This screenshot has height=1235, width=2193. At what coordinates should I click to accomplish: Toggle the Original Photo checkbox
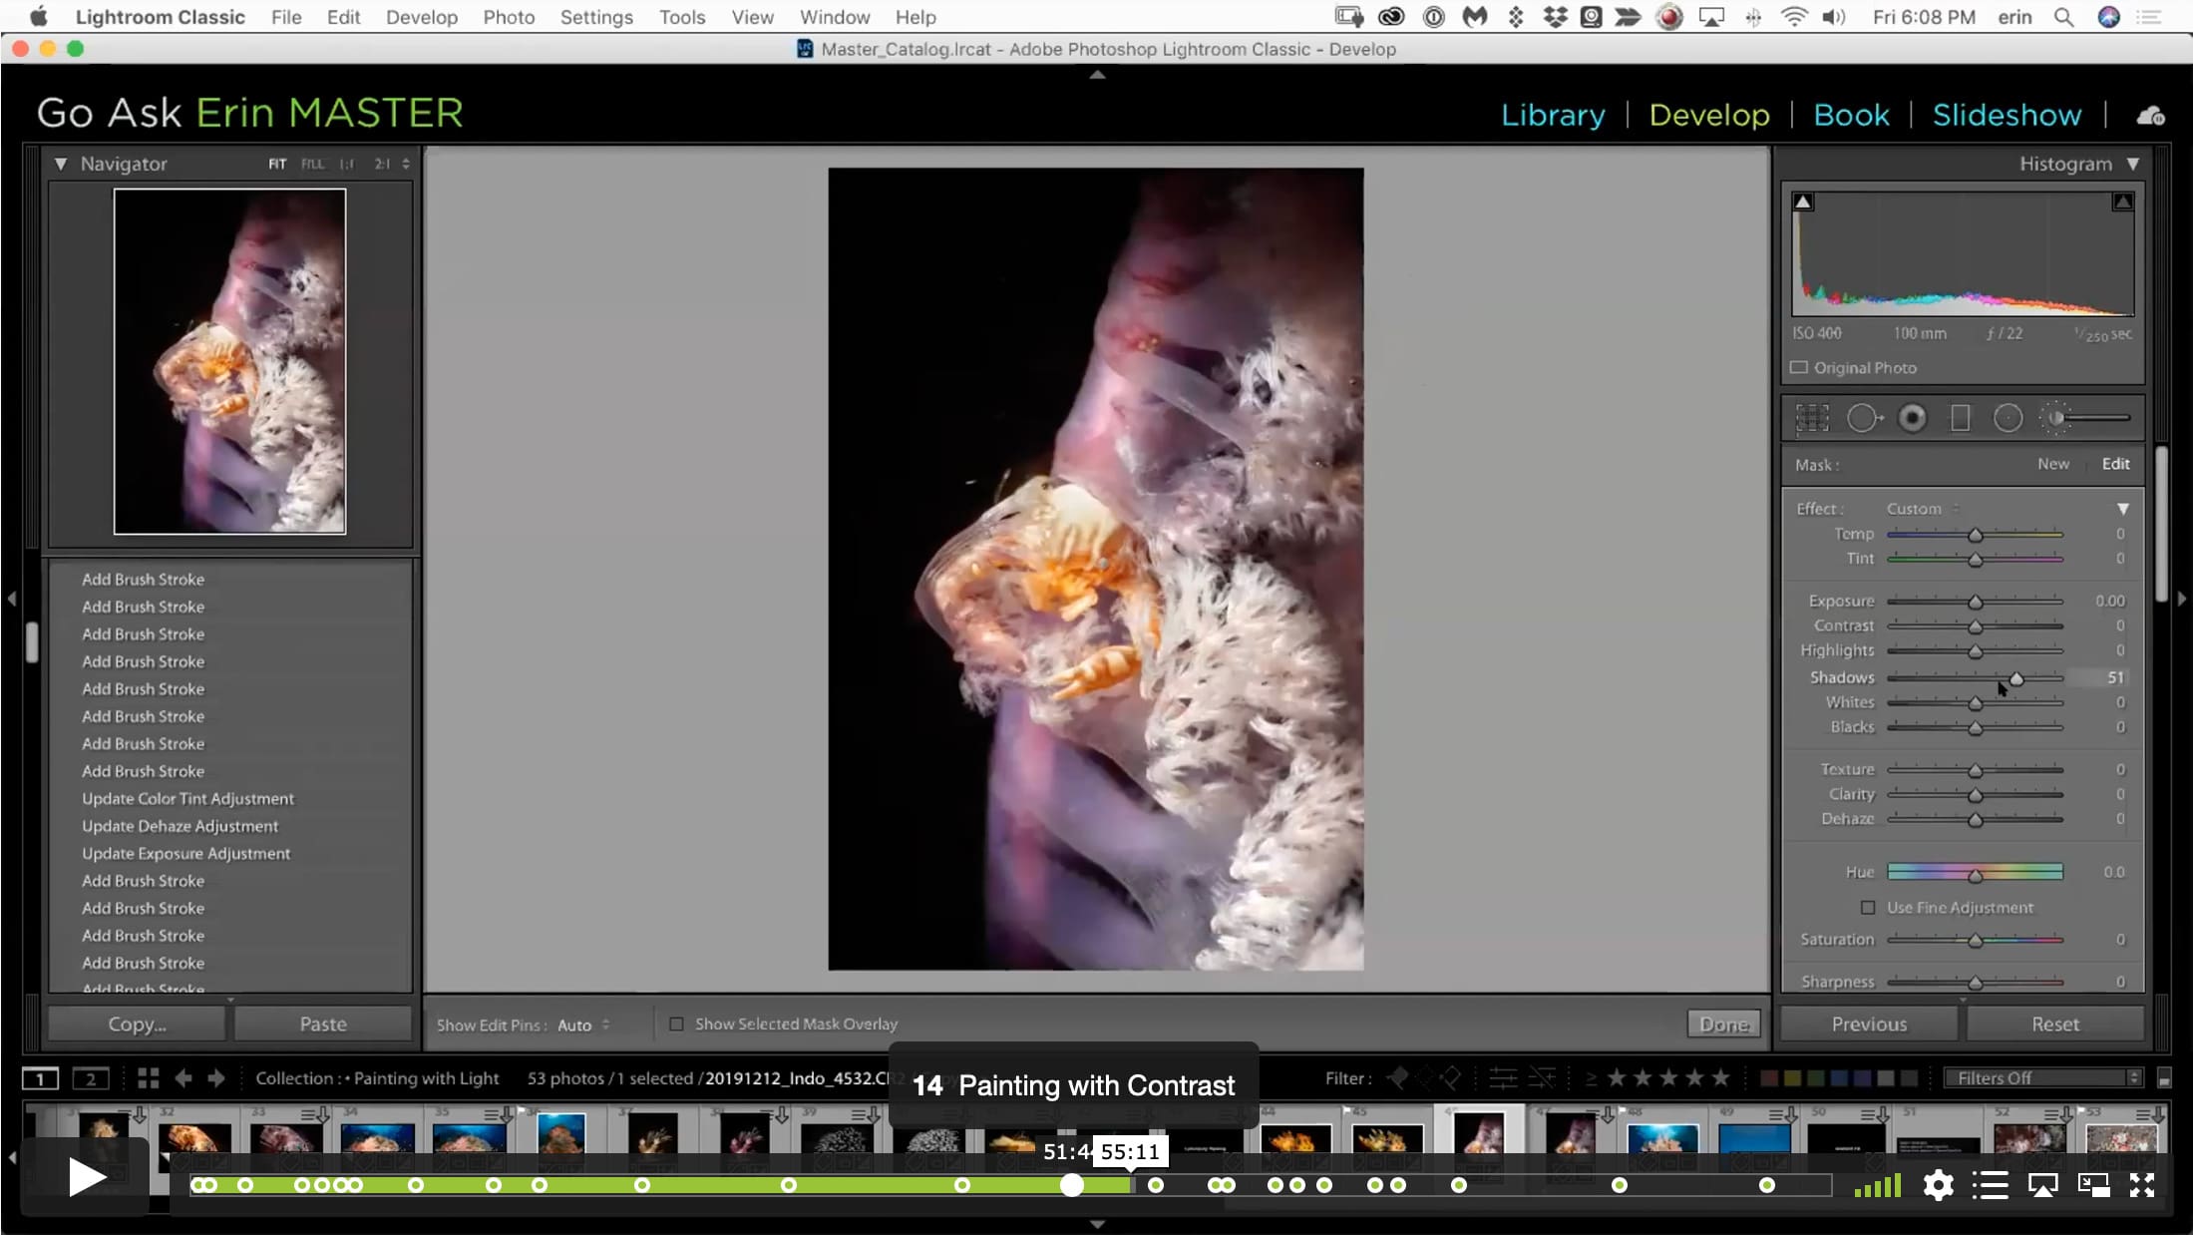(x=1799, y=368)
